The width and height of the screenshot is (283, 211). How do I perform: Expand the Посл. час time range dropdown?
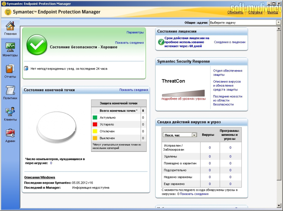[x=194, y=135]
